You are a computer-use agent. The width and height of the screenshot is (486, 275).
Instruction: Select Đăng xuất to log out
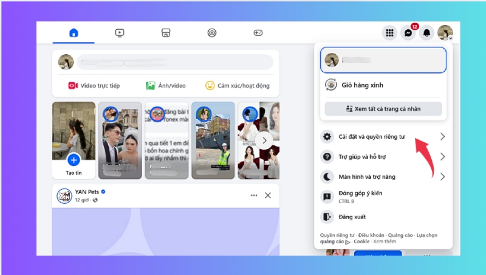[352, 217]
